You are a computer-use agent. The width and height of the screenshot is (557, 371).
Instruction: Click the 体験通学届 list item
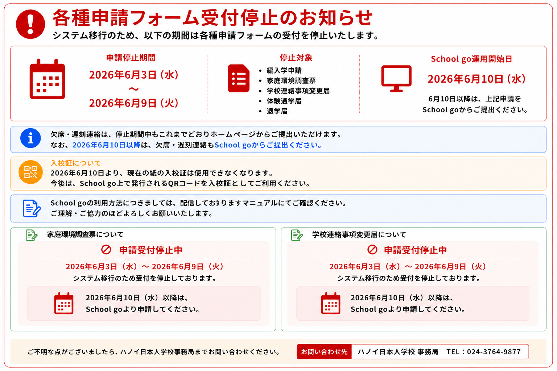tap(284, 101)
